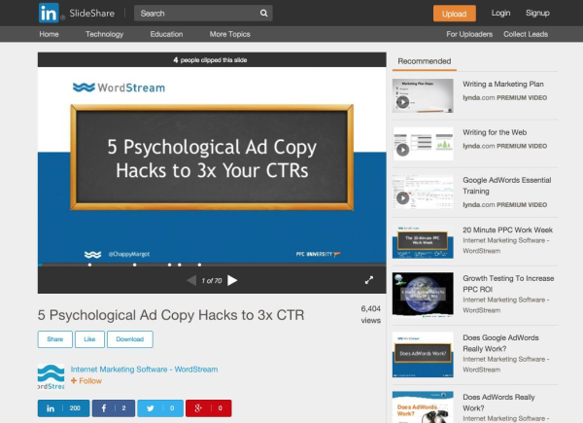Open Google AdWords Essential Training title link
The height and width of the screenshot is (423, 583).
click(507, 186)
